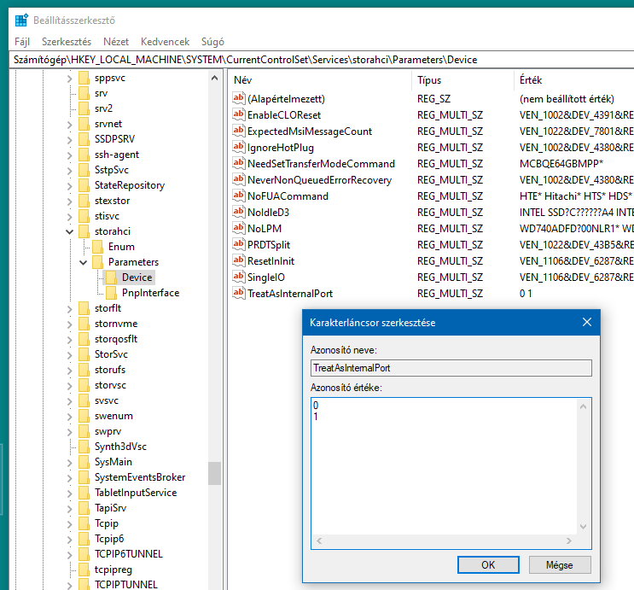The height and width of the screenshot is (590, 634).
Task: Open the Fájl menu
Action: (22, 42)
